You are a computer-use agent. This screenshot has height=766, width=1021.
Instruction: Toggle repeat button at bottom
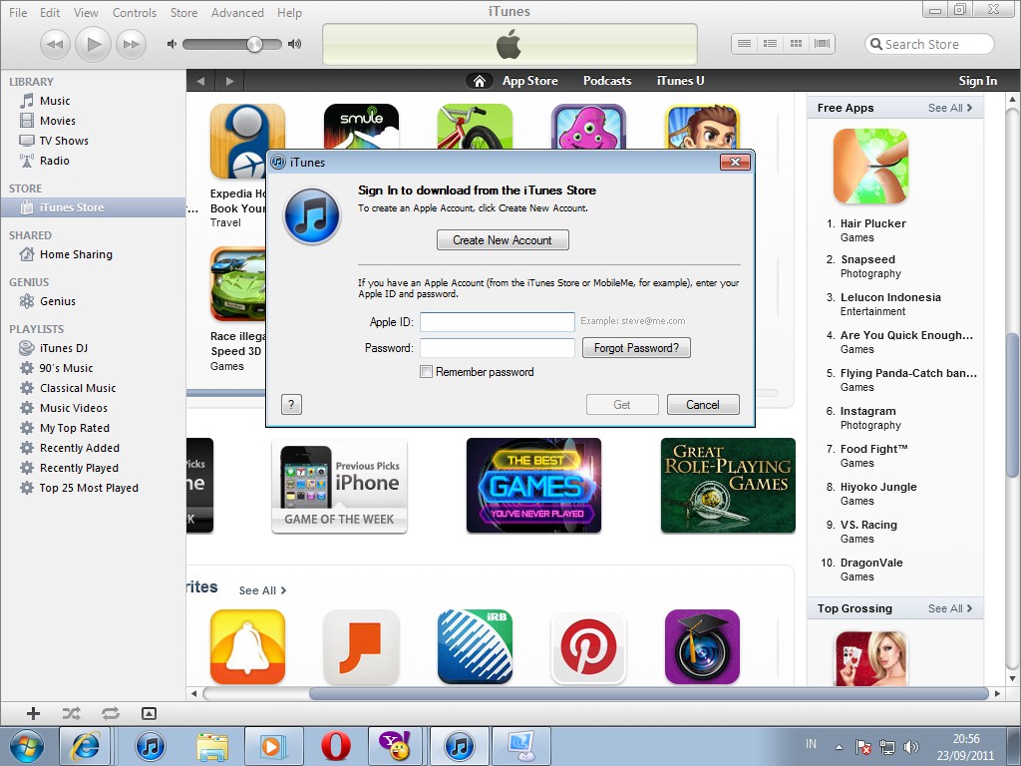[x=110, y=714]
